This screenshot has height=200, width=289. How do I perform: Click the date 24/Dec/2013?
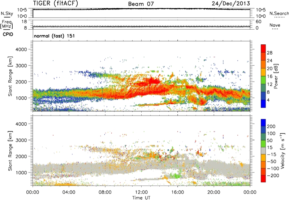[231, 4]
